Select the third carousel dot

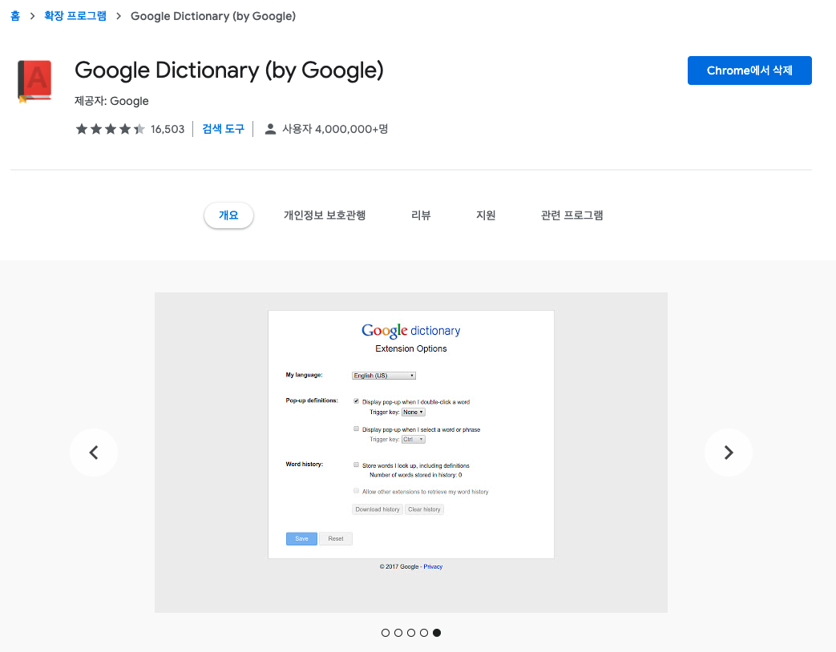[411, 633]
